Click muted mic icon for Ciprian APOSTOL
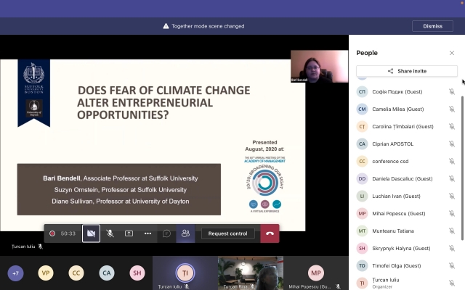465x290 pixels. coord(452,144)
